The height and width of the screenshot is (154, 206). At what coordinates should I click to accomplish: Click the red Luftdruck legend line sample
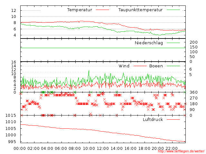173,120
